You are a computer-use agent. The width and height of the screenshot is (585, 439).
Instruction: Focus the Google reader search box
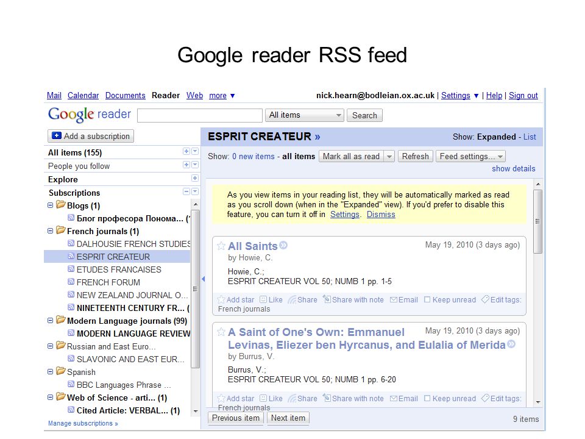(200, 115)
